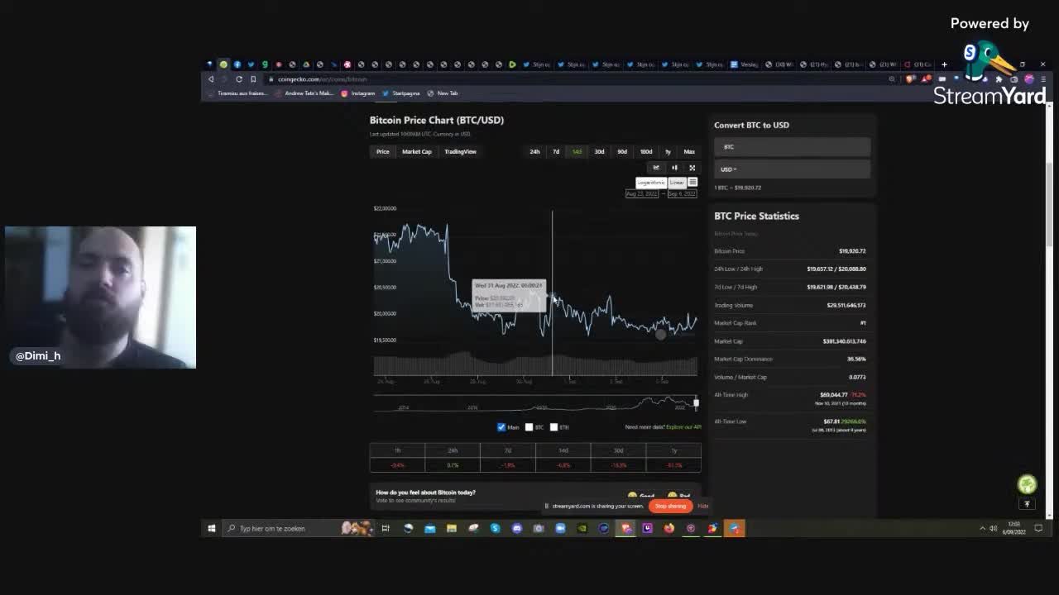Open the Mail app on taskbar
Viewport: 1059px width, 595px height.
coord(430,529)
